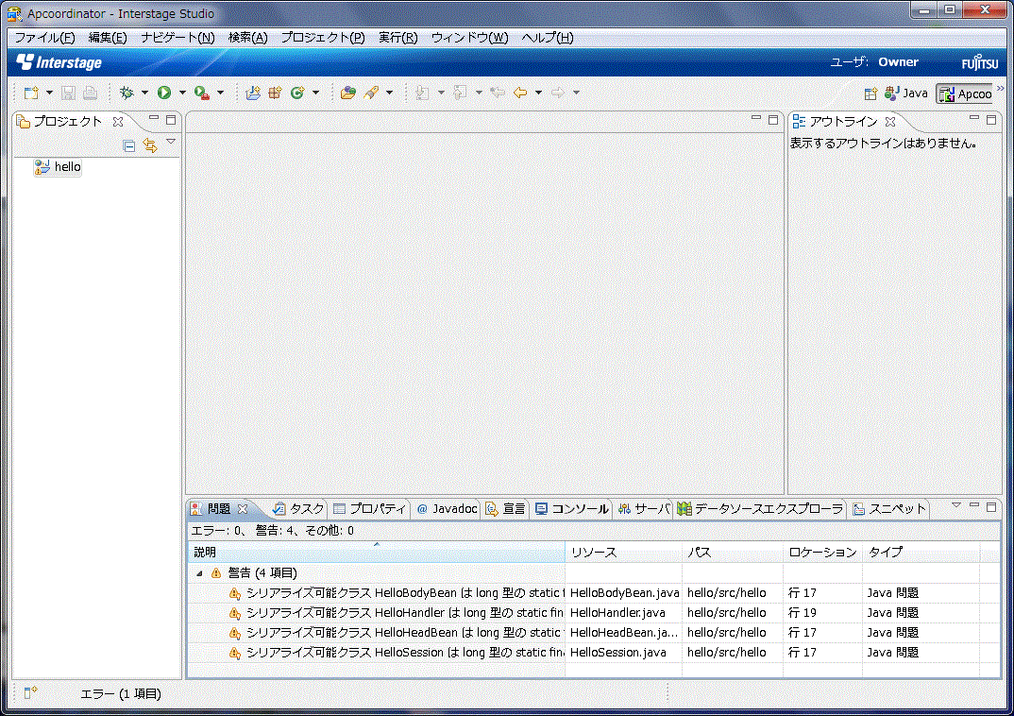Click Collapse All in the Project view
Image resolution: width=1014 pixels, height=716 pixels.
pyautogui.click(x=128, y=145)
